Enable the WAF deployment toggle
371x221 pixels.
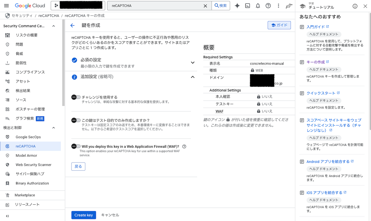(75, 146)
